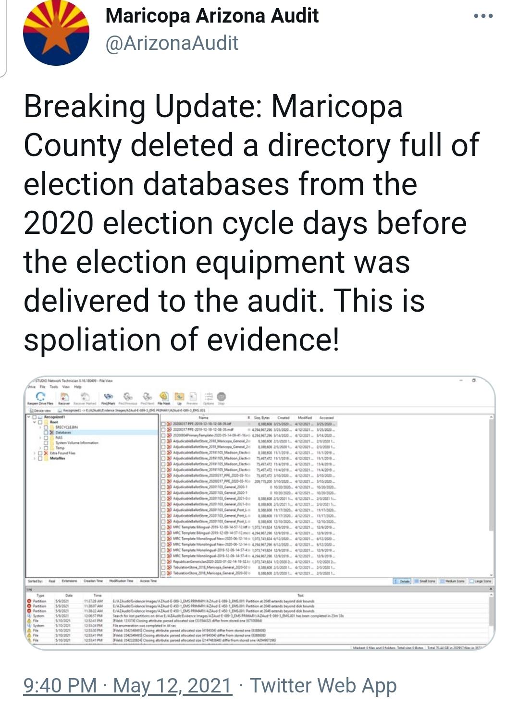Image resolution: width=519 pixels, height=704 pixels.
Task: Expand the Metafiles tree node
Action: [35, 458]
